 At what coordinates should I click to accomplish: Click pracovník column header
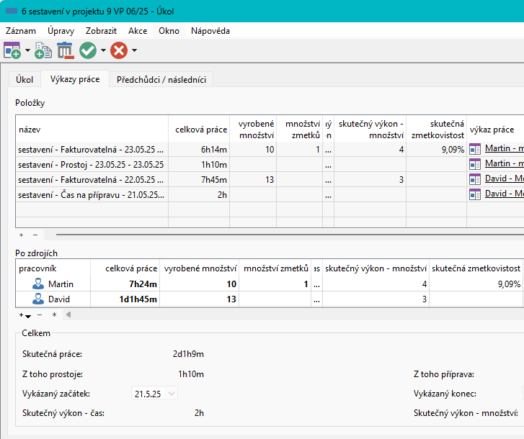[x=53, y=268]
